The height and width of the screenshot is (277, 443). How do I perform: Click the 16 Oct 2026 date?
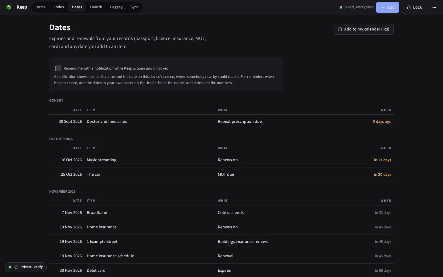click(x=71, y=160)
